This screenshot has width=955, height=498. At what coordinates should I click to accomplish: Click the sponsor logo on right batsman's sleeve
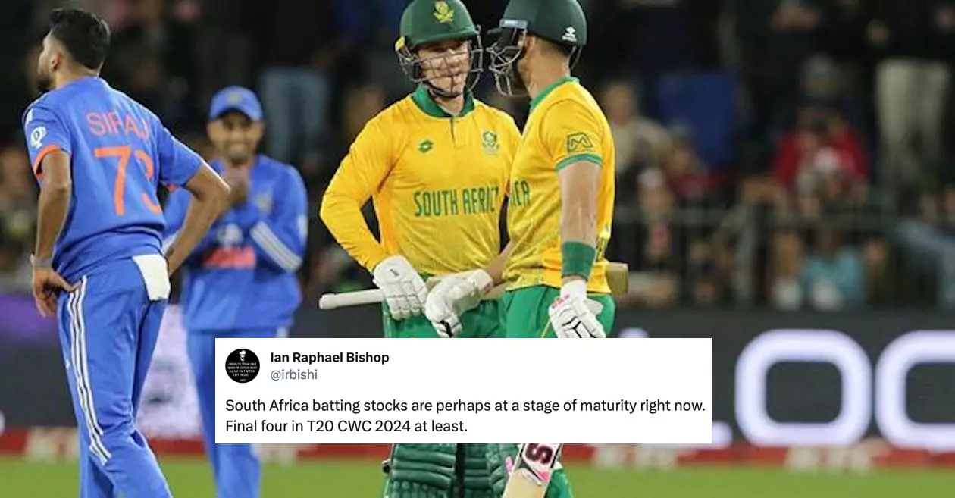pyautogui.click(x=579, y=143)
